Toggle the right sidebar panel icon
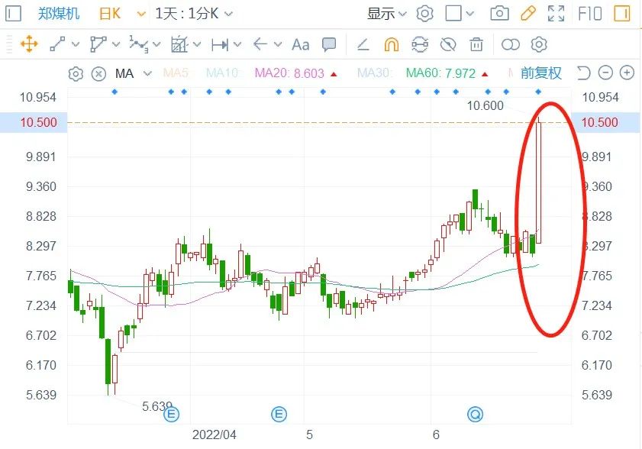 pyautogui.click(x=14, y=14)
